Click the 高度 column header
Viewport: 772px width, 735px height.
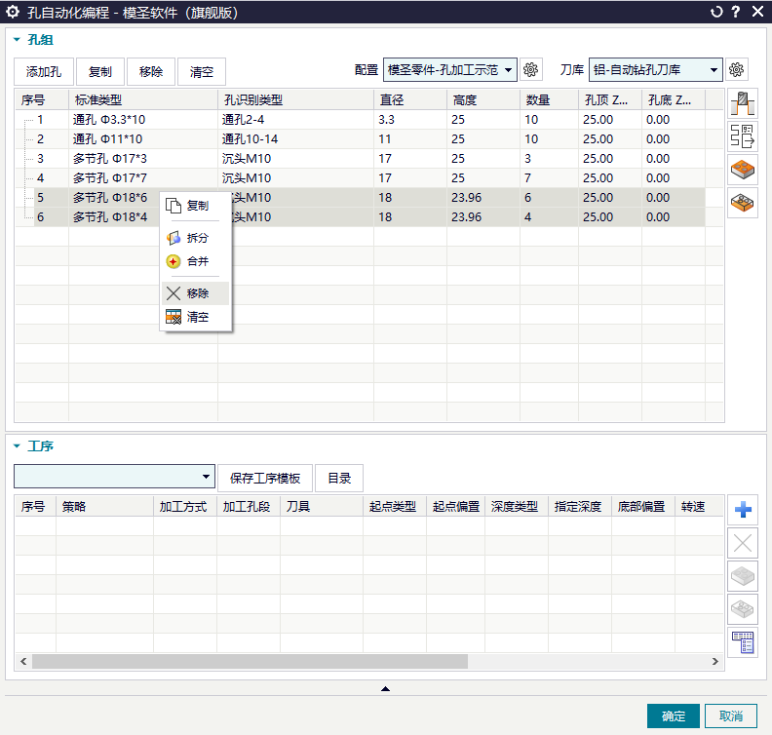point(483,100)
